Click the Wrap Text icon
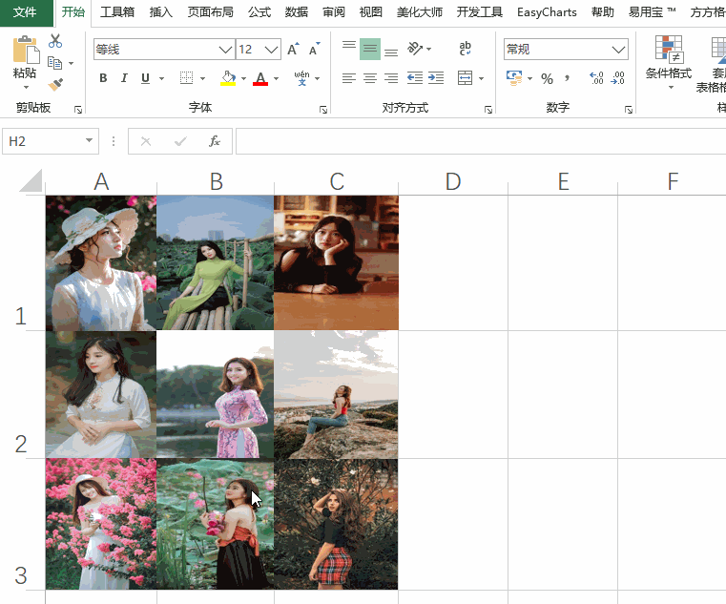Image resolution: width=726 pixels, height=604 pixels. (x=465, y=49)
